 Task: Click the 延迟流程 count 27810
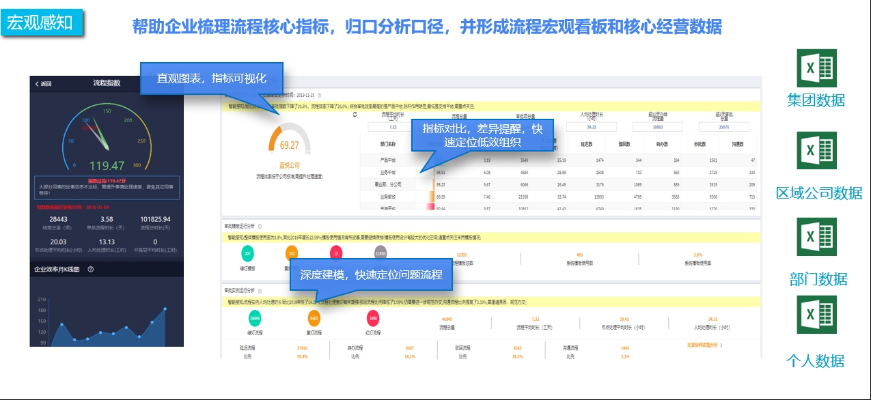tap(302, 347)
